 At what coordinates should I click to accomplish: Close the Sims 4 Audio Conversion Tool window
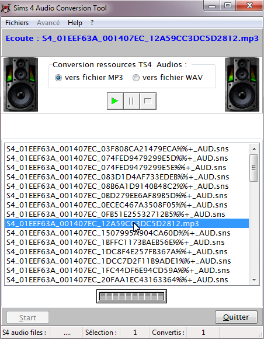tap(249, 6)
